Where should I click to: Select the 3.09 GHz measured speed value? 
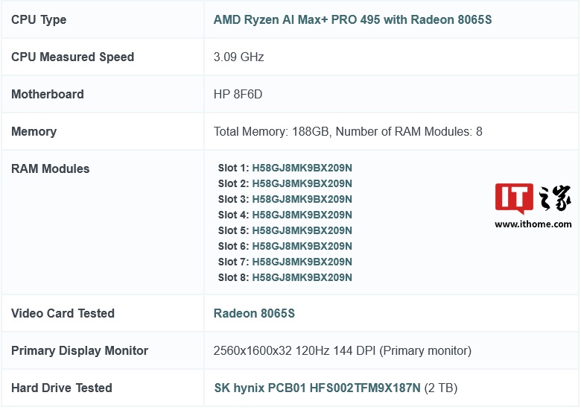238,57
